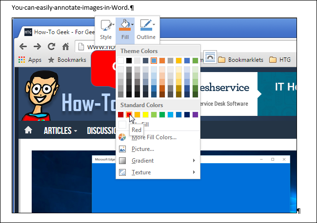Open the Layout Options icon beside the picture
317x223 pixels.
pos(210,57)
